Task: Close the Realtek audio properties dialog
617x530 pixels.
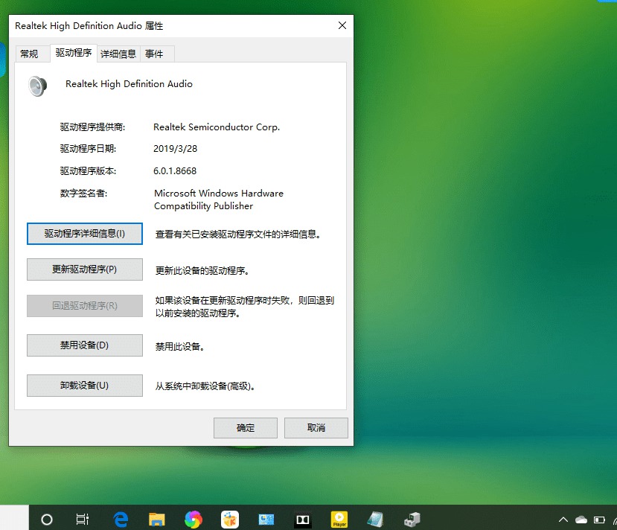Action: pos(342,25)
